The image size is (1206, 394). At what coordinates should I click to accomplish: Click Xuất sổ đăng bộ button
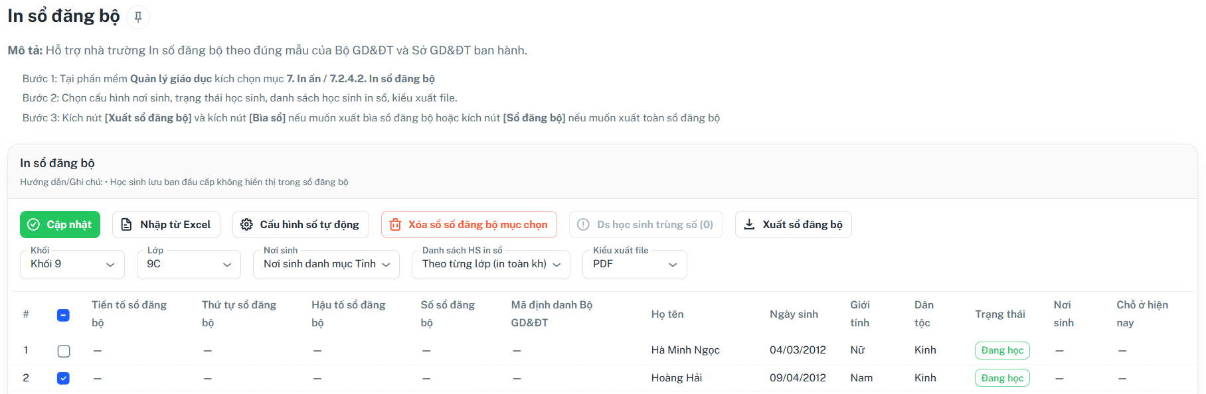[x=793, y=224]
